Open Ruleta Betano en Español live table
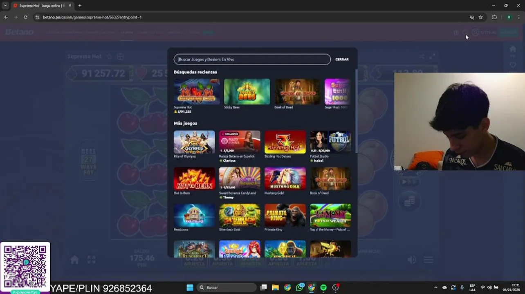The image size is (525, 294). point(240,142)
